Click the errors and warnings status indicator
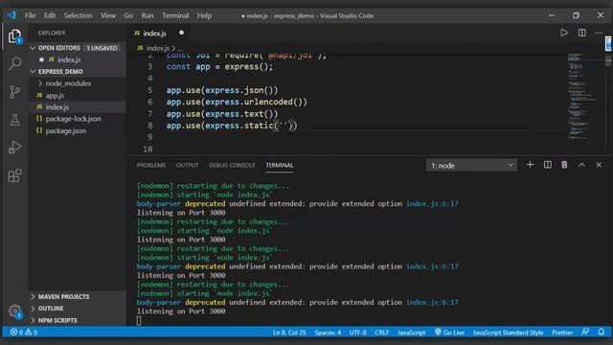This screenshot has height=345, width=613. point(24,333)
